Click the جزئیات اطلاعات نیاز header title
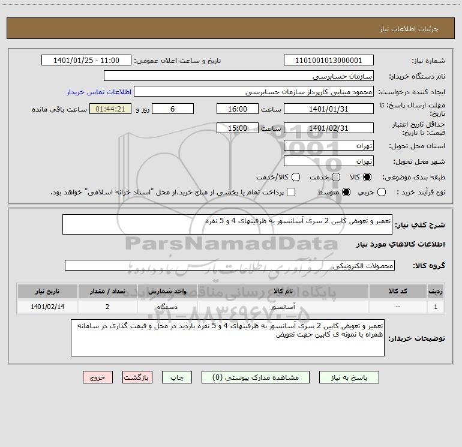Image resolution: width=462 pixels, height=447 pixels. (409, 29)
